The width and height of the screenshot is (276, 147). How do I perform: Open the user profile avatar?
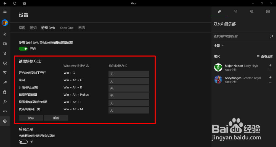[5, 23]
